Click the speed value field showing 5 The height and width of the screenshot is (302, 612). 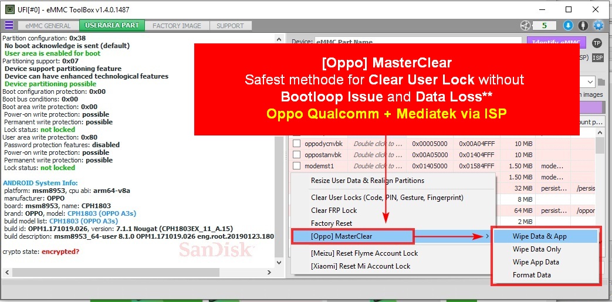[x=544, y=26]
